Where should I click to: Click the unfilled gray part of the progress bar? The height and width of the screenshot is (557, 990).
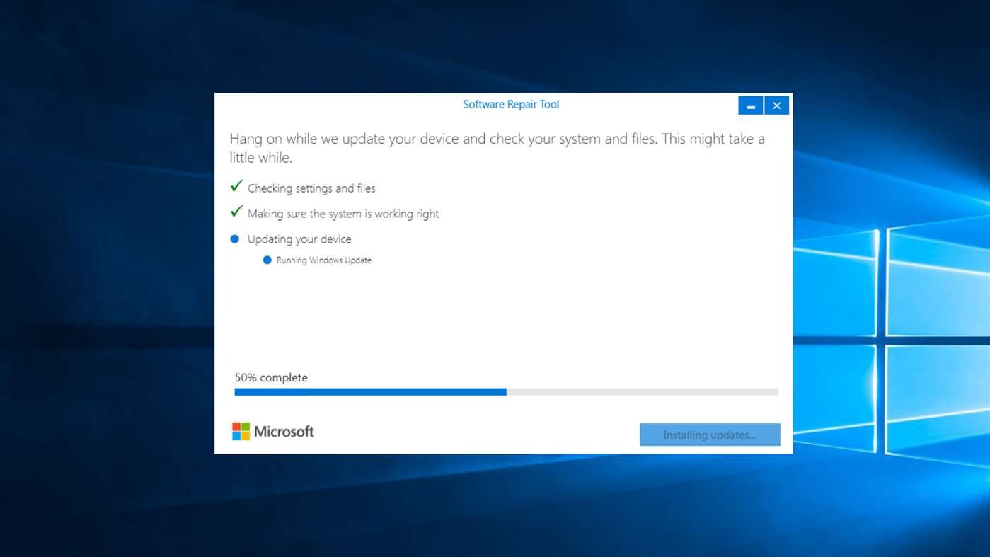[x=642, y=392]
